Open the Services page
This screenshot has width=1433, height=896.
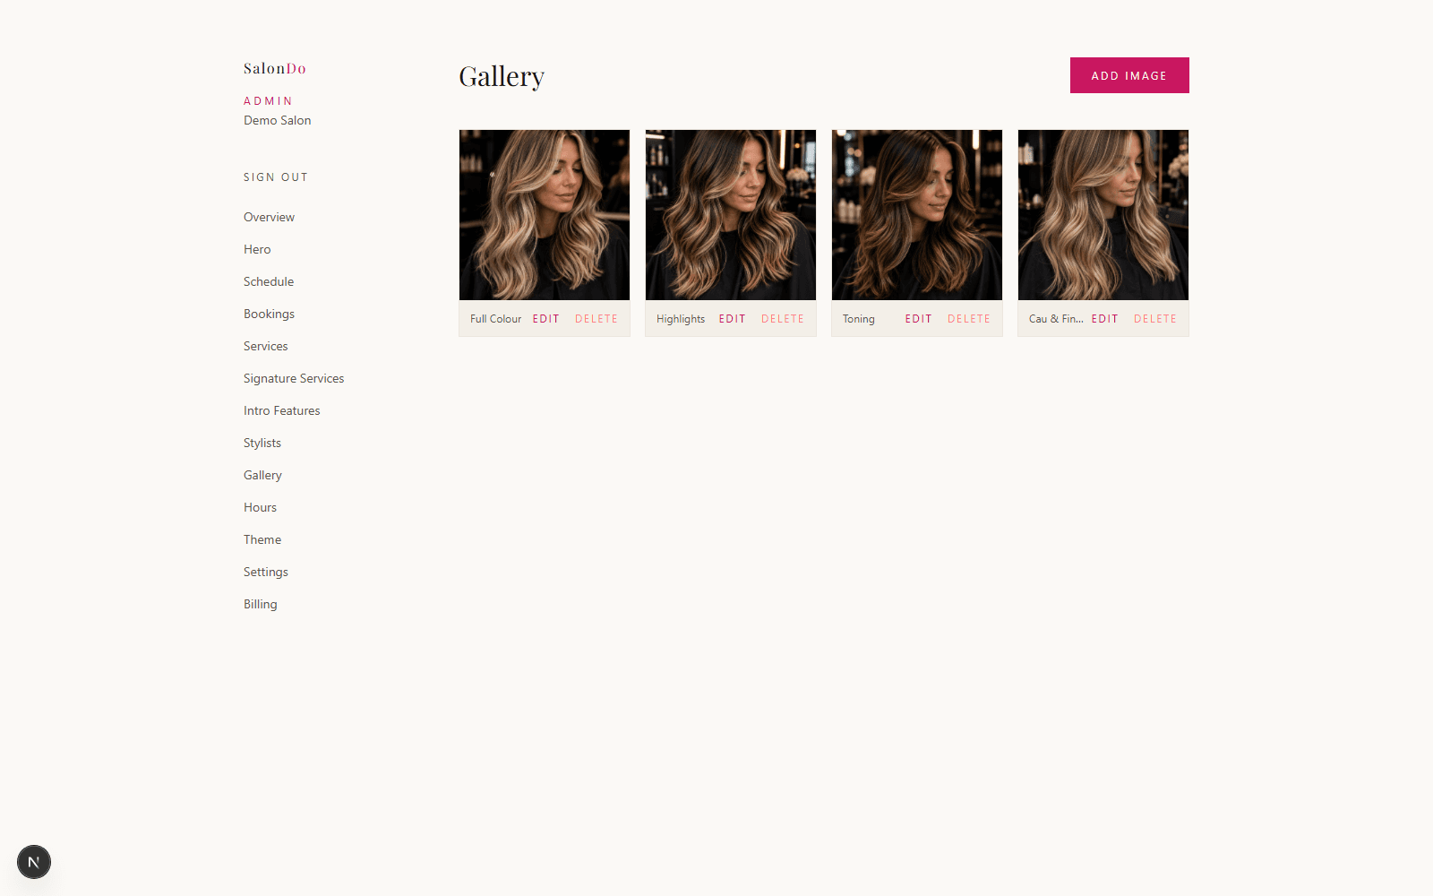click(266, 346)
